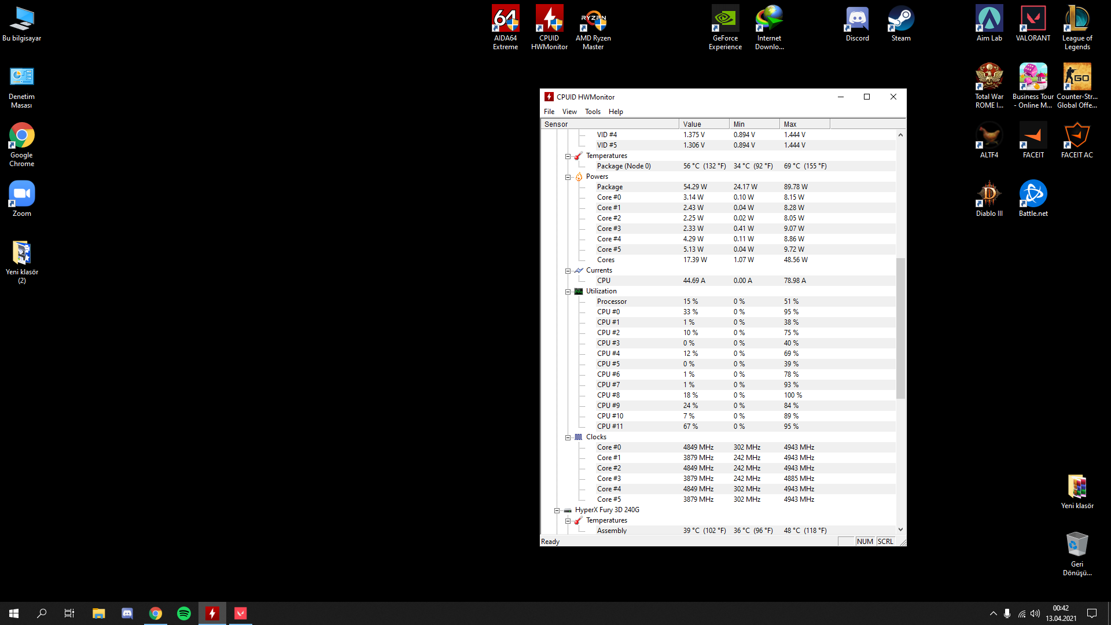Open the Windows Start menu
Screen dimensions: 1111x625
point(14,613)
